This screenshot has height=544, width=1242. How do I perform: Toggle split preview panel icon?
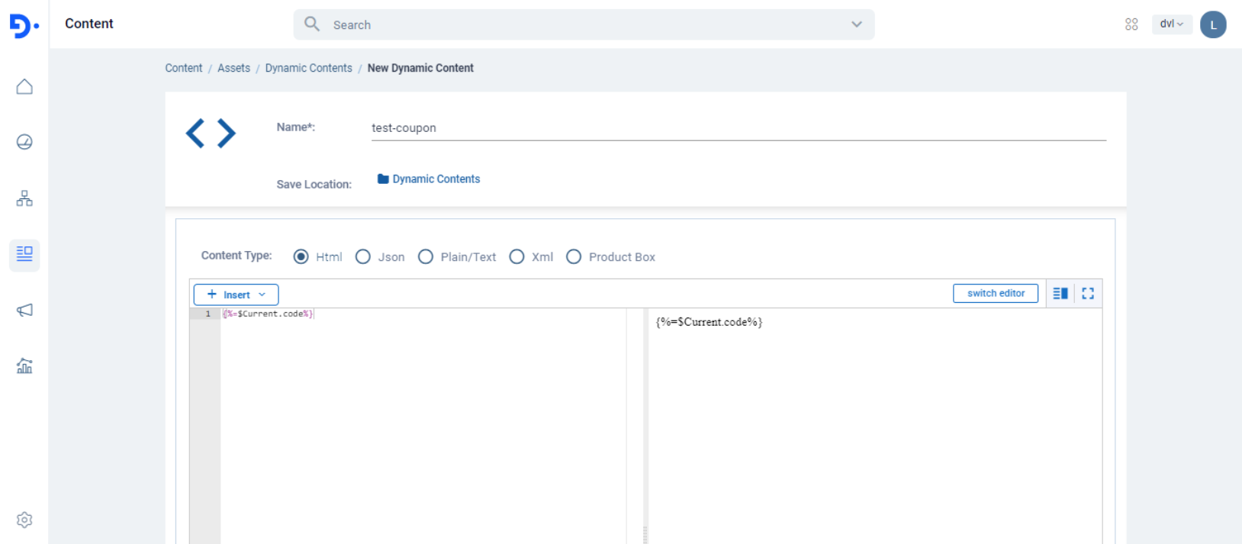(1060, 294)
